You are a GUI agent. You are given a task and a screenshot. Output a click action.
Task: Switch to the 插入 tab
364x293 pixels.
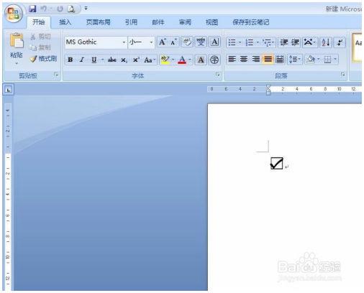click(x=65, y=22)
